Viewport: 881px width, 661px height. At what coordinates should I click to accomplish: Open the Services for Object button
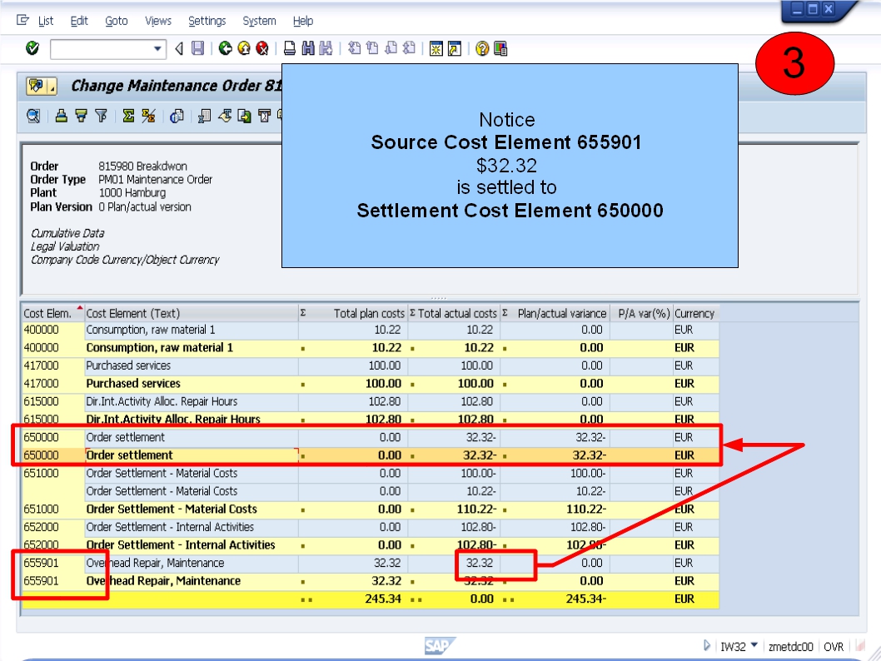pyautogui.click(x=41, y=86)
